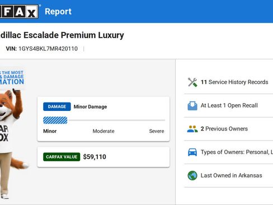
Task: Click the open recall envelope icon
Action: point(192,106)
